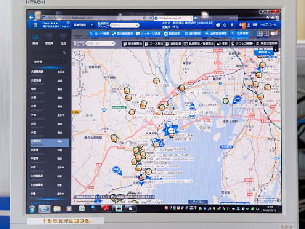The height and width of the screenshot is (229, 305).
Task: Click the Windows Start orb
Action: tap(32, 209)
